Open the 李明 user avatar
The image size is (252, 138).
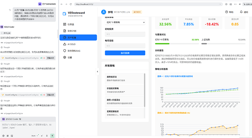point(104,12)
